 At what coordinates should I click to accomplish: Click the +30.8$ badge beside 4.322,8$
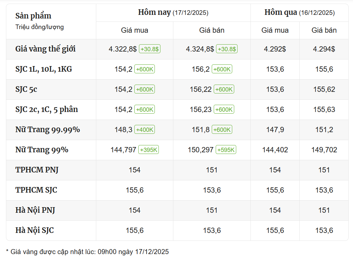(150, 49)
